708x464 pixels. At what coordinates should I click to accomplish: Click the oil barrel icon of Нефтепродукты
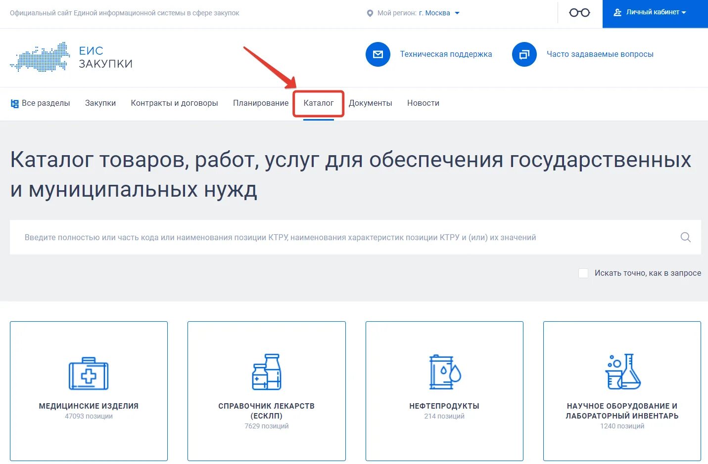[444, 372]
